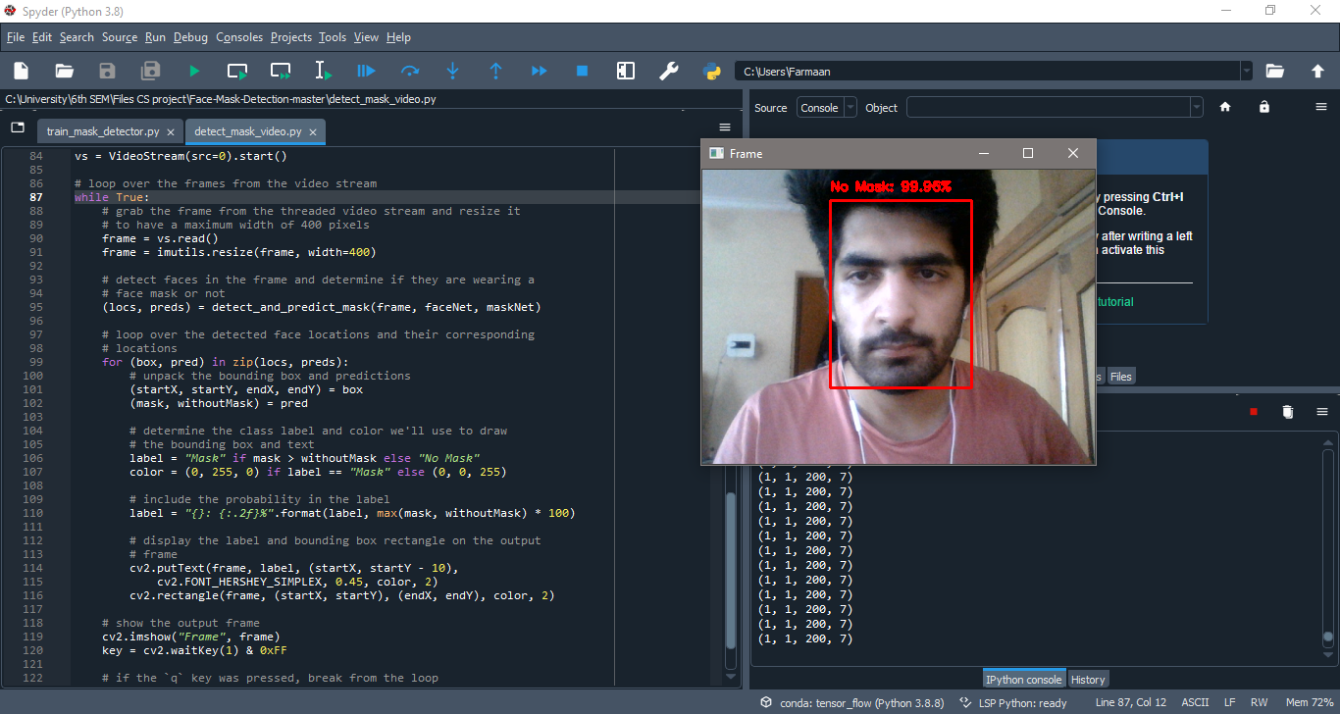Open the Object field dropdown arrow
The image size is (1340, 714).
(1196, 108)
